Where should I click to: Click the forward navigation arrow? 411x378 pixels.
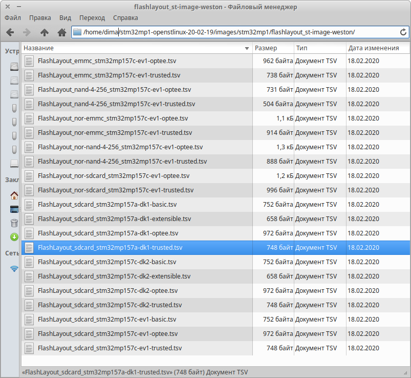[x=27, y=33]
